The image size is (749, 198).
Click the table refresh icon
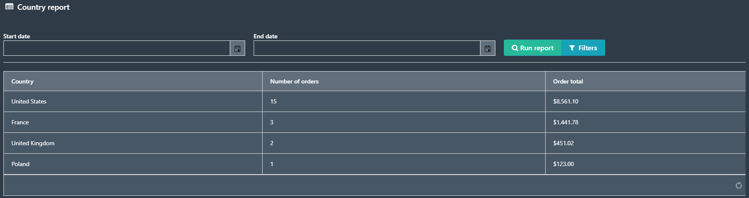click(739, 185)
